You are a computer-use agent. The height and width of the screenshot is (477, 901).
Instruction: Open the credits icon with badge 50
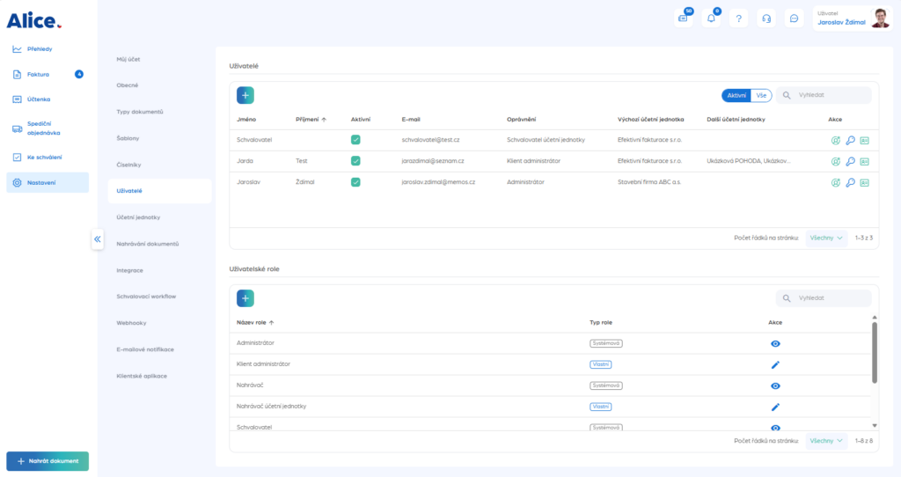pos(683,18)
